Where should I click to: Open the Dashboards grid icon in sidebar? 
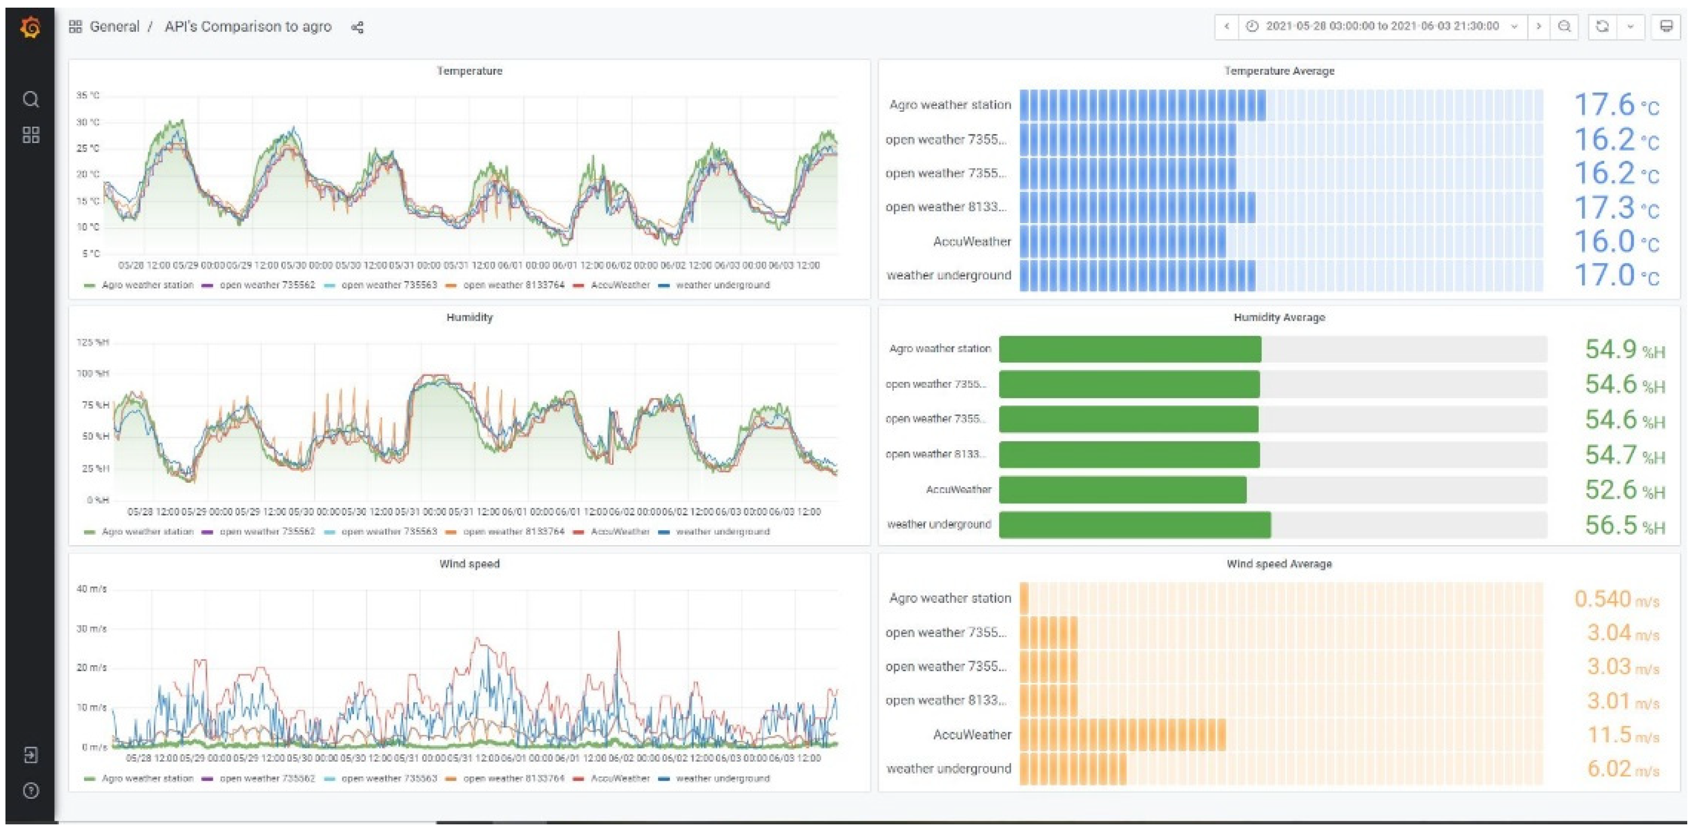tap(31, 135)
